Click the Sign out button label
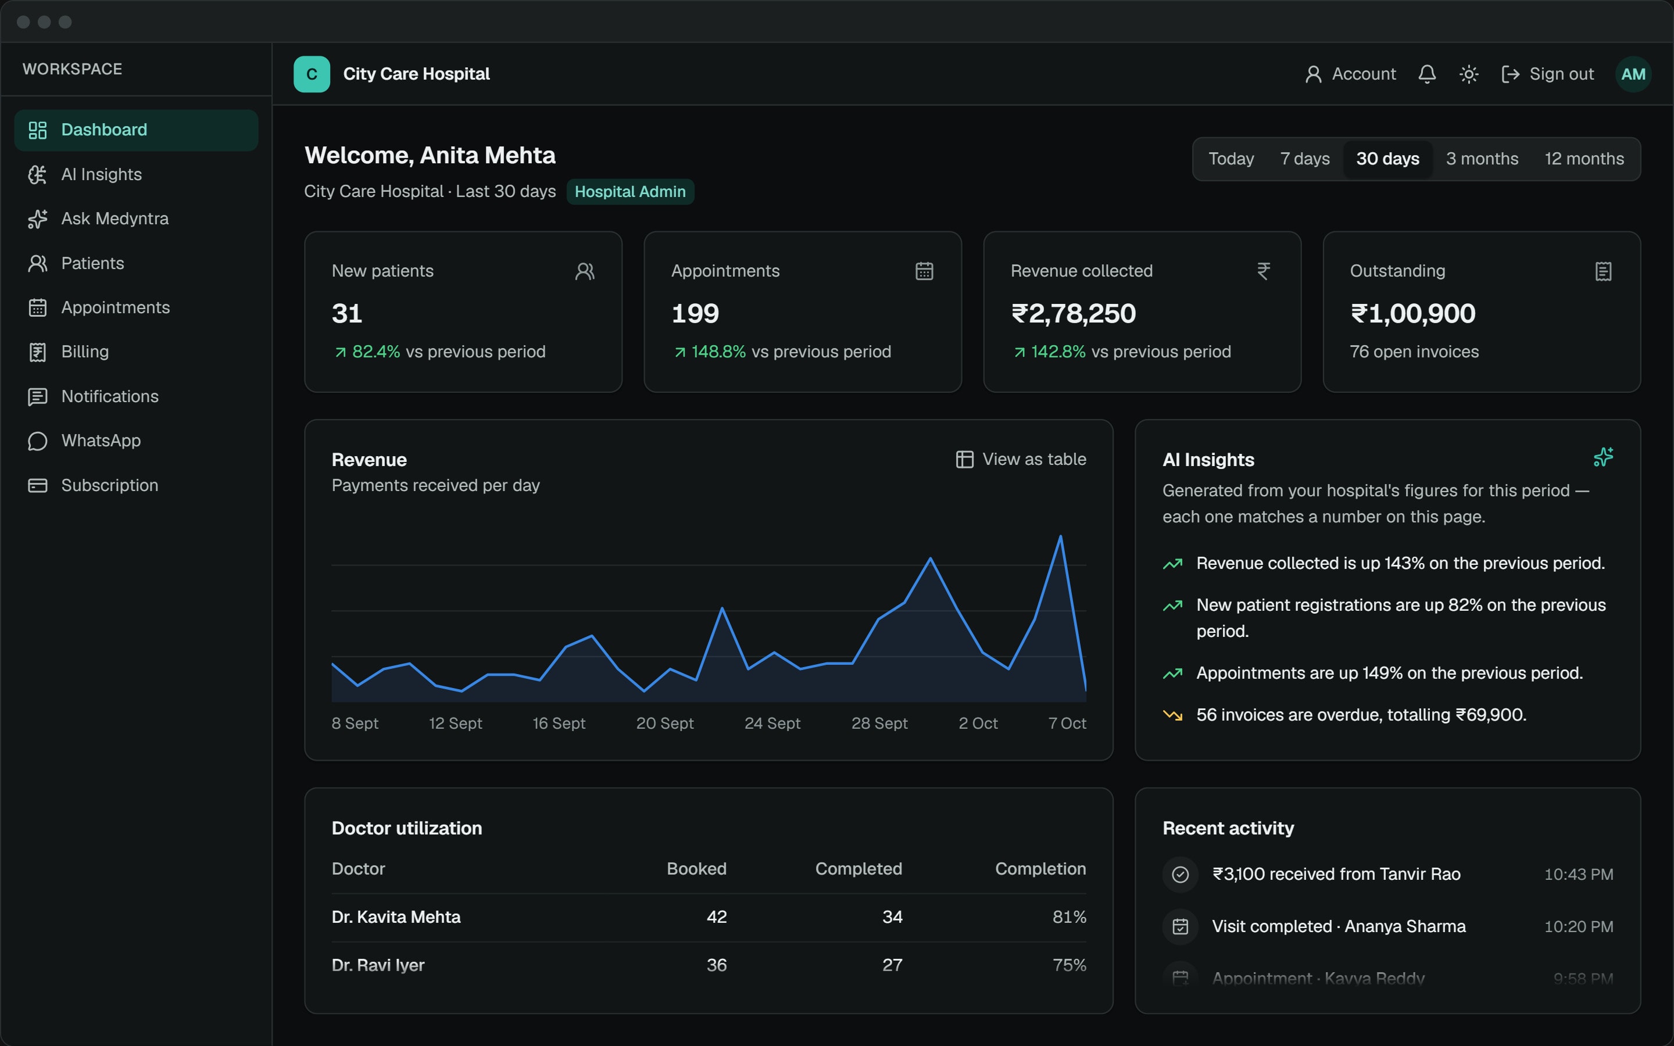The width and height of the screenshot is (1674, 1046). point(1561,74)
